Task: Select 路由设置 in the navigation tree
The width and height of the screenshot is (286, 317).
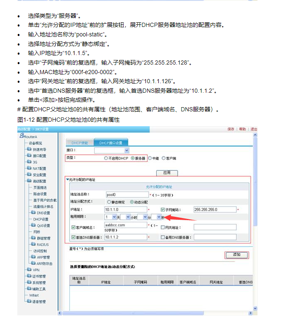Action: (40, 194)
